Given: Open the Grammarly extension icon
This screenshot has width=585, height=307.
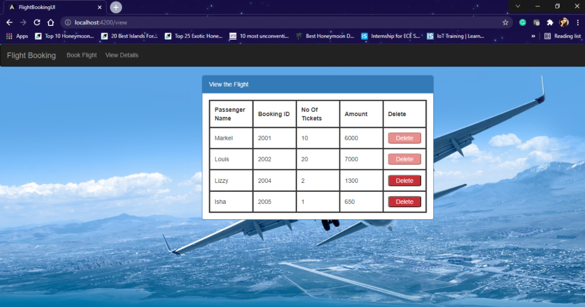Looking at the screenshot, I should click(x=523, y=23).
